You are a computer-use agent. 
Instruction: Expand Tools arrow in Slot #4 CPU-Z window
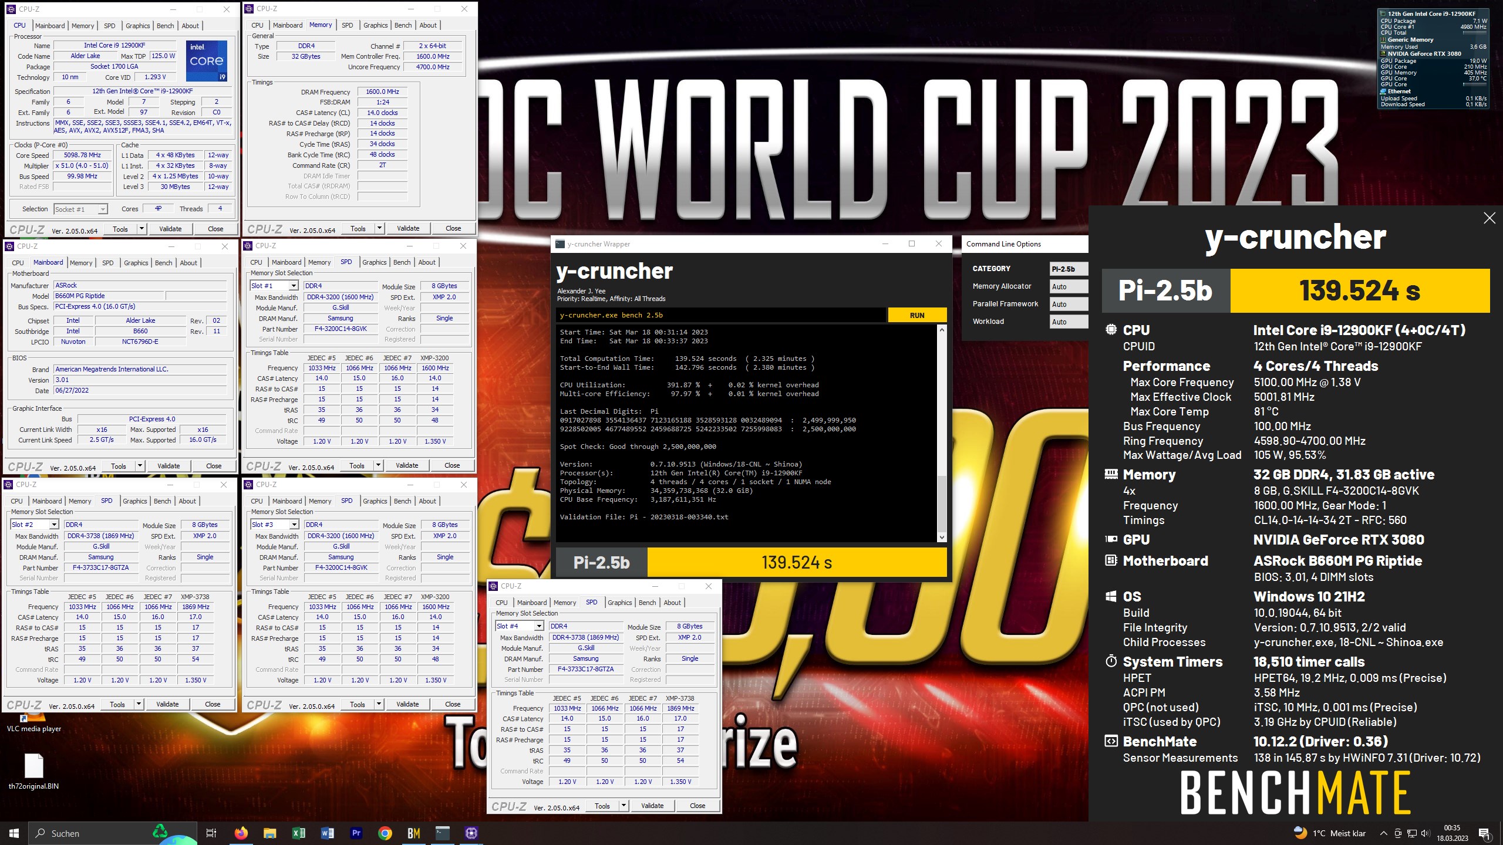[624, 806]
